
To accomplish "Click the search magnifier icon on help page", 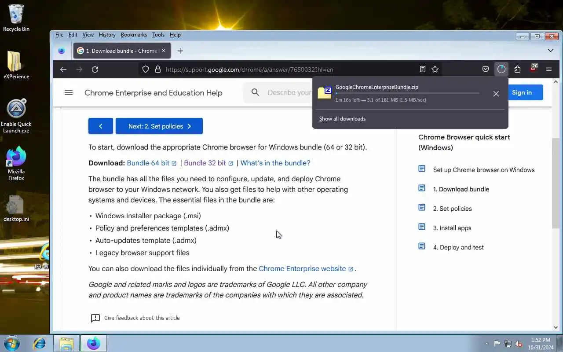I will tap(255, 92).
